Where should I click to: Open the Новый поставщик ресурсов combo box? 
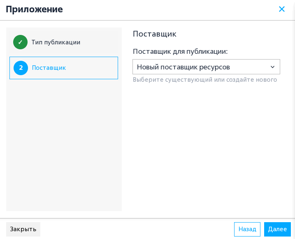(x=206, y=67)
